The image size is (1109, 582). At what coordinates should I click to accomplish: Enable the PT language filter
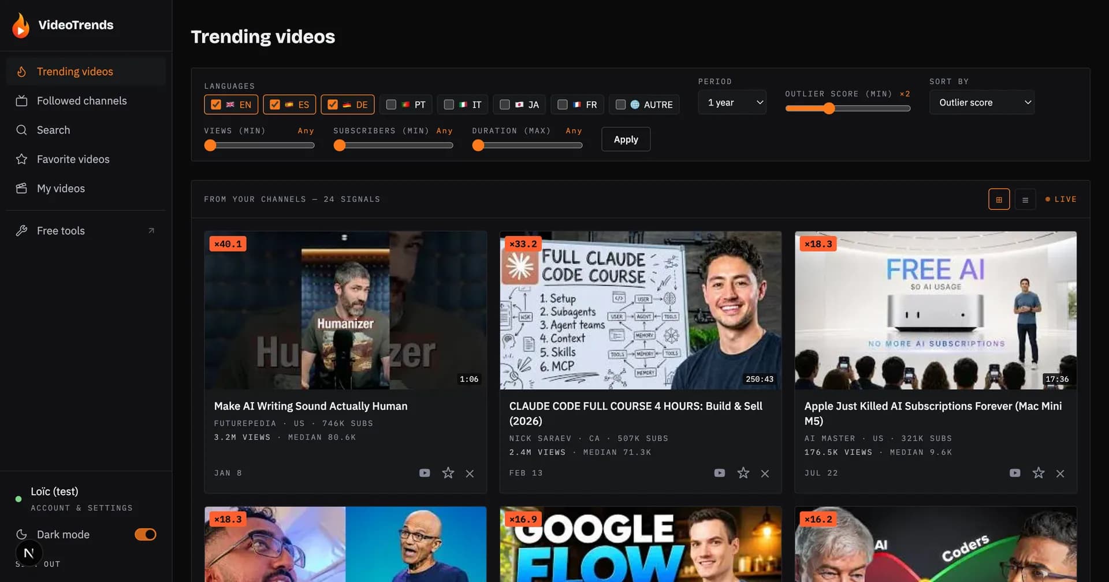[x=405, y=104]
